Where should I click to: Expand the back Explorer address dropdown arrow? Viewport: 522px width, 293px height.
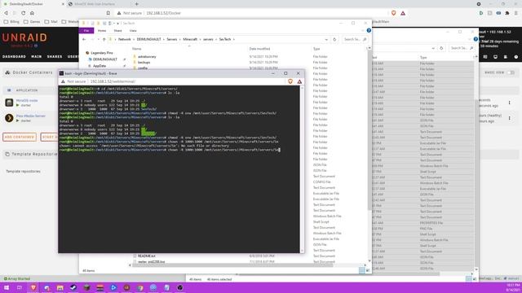(433, 48)
